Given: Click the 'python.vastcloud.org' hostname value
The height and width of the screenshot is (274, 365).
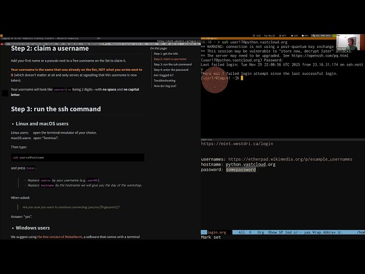Looking at the screenshot, I should click(250, 164).
